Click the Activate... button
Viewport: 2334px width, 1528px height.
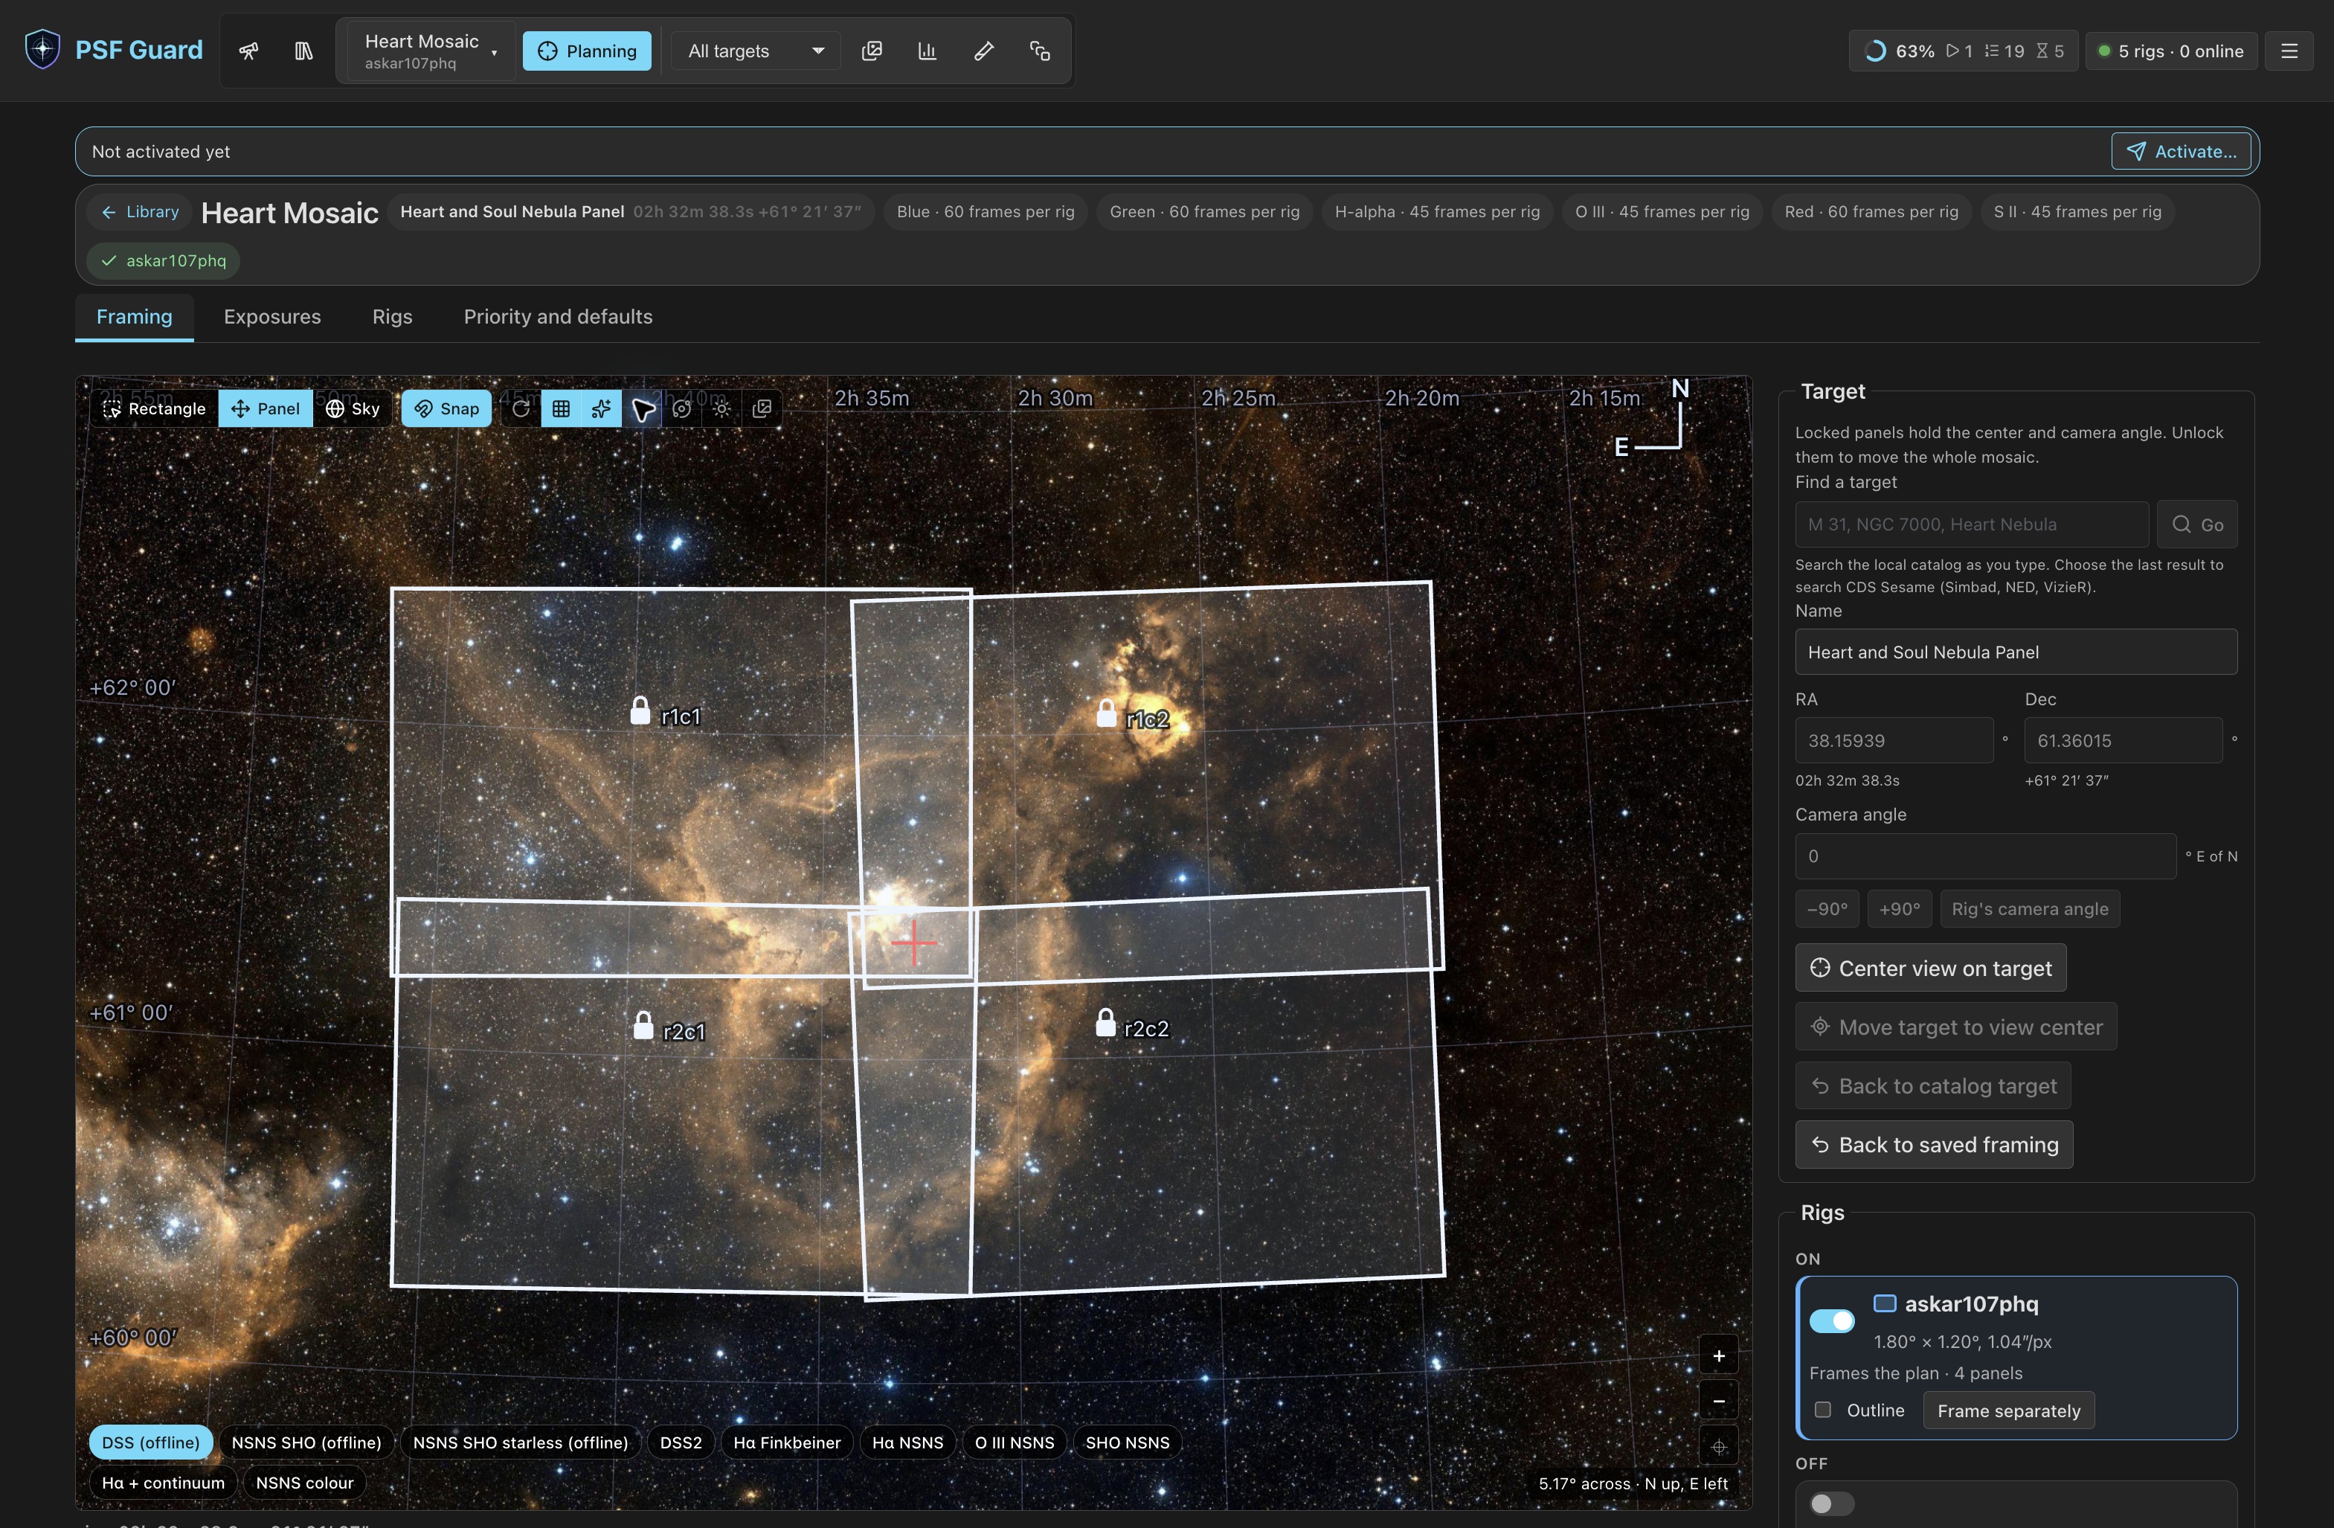tap(2181, 151)
